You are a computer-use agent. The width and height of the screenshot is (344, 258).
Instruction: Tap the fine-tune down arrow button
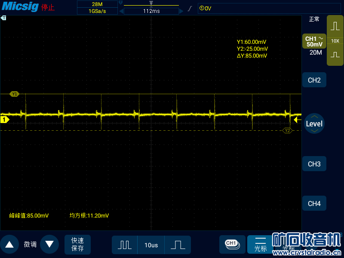tap(49, 244)
